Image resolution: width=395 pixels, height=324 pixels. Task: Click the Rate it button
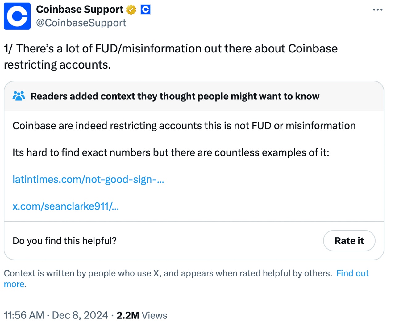pyautogui.click(x=349, y=241)
